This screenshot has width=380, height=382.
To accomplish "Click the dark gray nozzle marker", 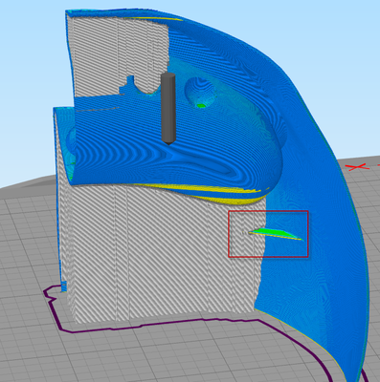I will (x=168, y=109).
